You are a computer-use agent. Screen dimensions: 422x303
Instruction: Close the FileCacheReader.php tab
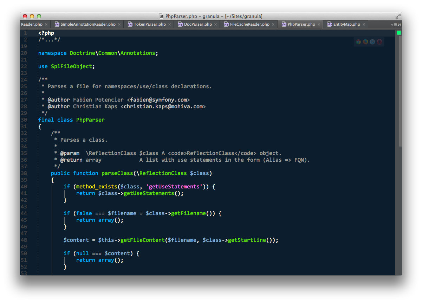tap(273, 25)
